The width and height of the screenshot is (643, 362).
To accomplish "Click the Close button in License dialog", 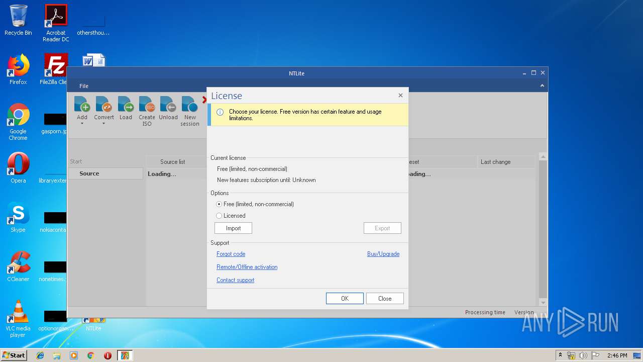I will [x=385, y=299].
